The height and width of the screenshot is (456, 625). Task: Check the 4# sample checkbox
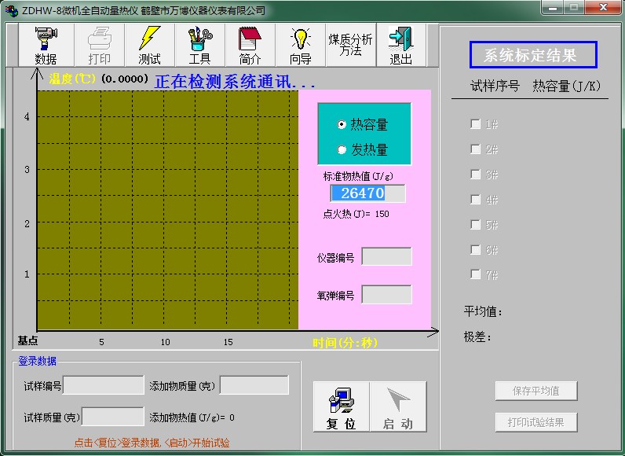(x=475, y=200)
